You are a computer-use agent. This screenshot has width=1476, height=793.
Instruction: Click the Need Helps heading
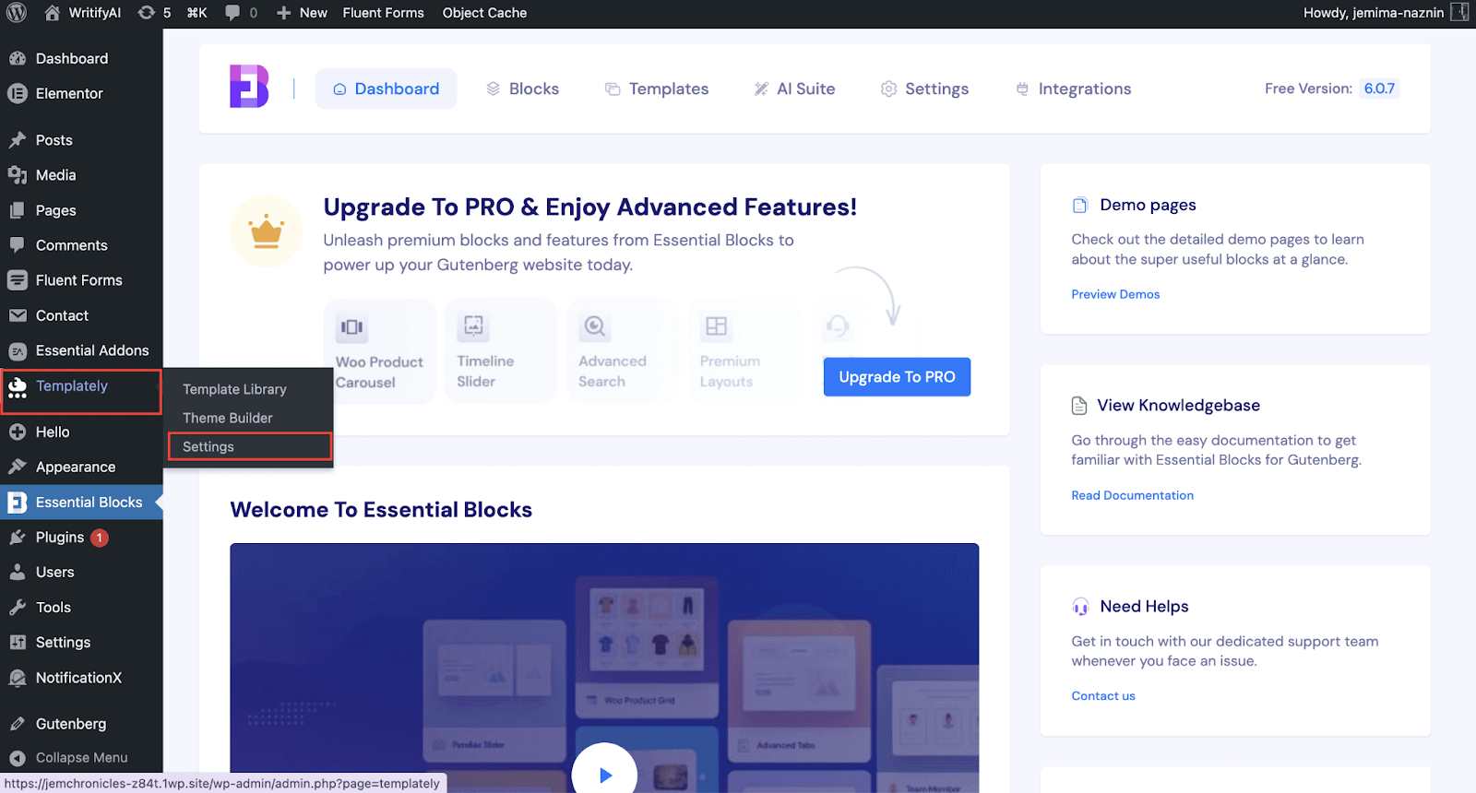pos(1144,607)
